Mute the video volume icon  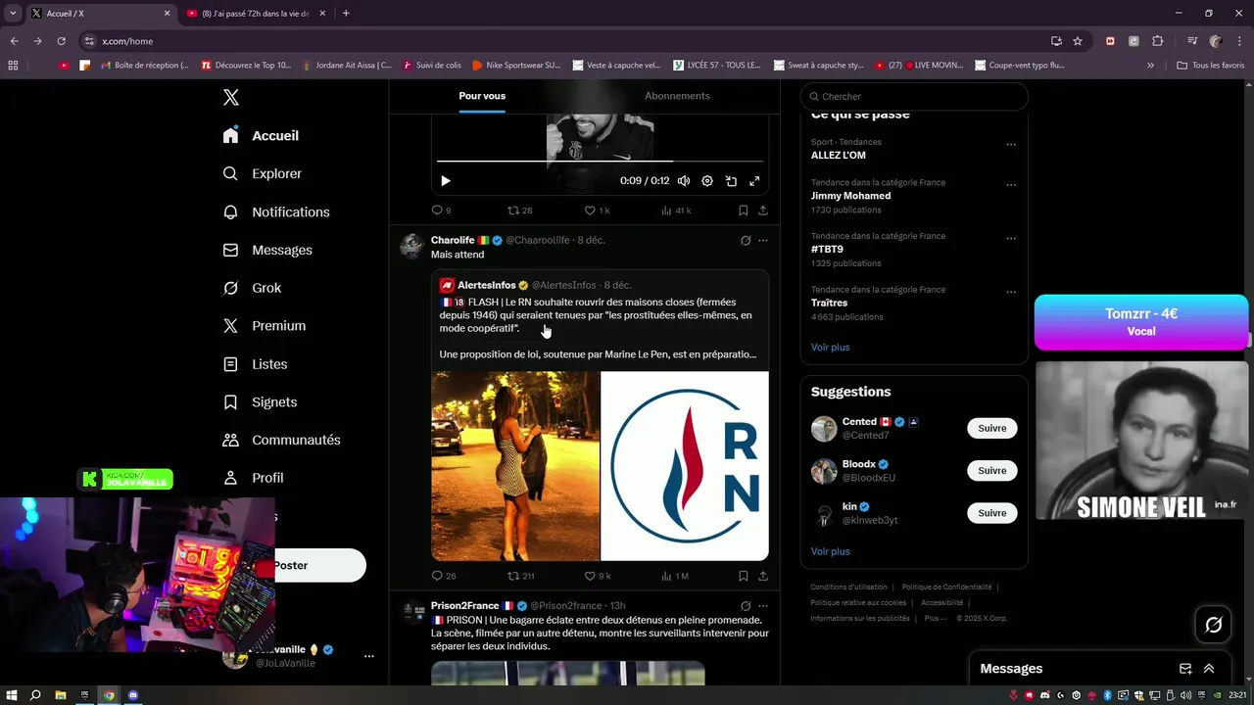(x=684, y=181)
